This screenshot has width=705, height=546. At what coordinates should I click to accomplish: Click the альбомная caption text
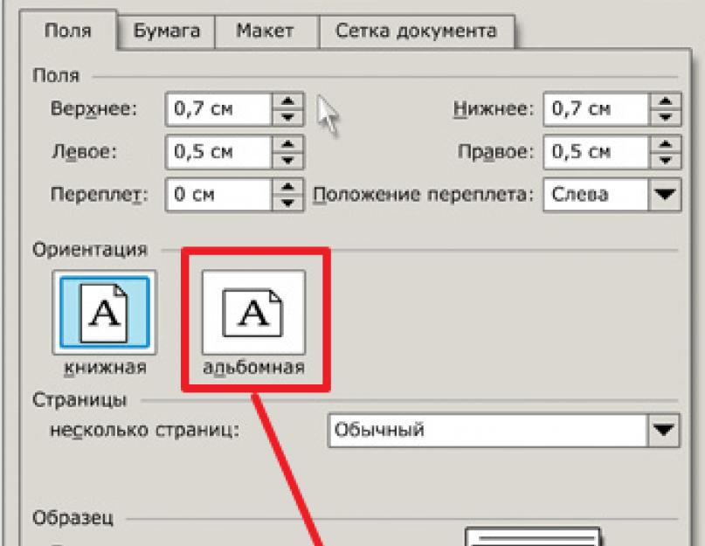coord(254,368)
